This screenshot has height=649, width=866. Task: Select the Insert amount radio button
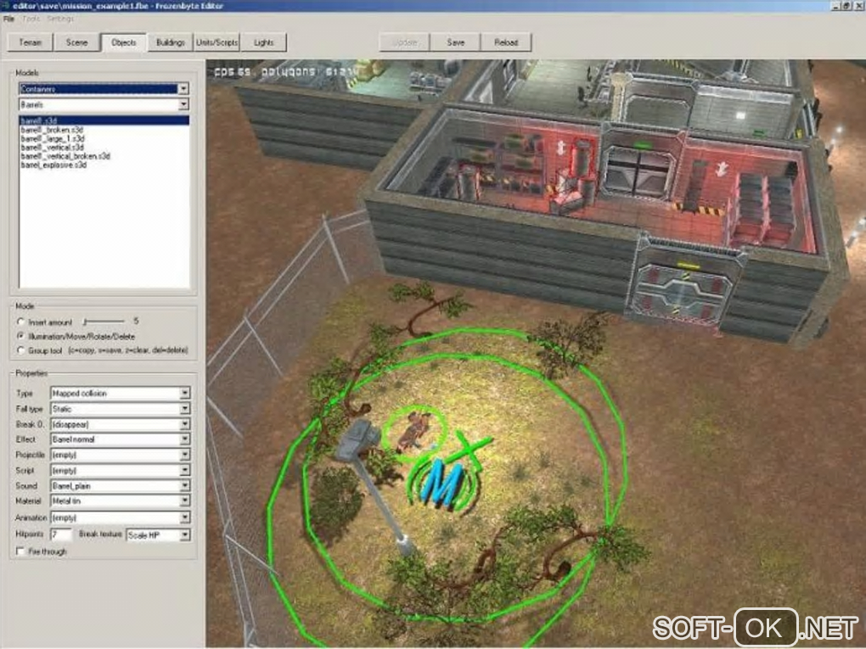pyautogui.click(x=21, y=322)
